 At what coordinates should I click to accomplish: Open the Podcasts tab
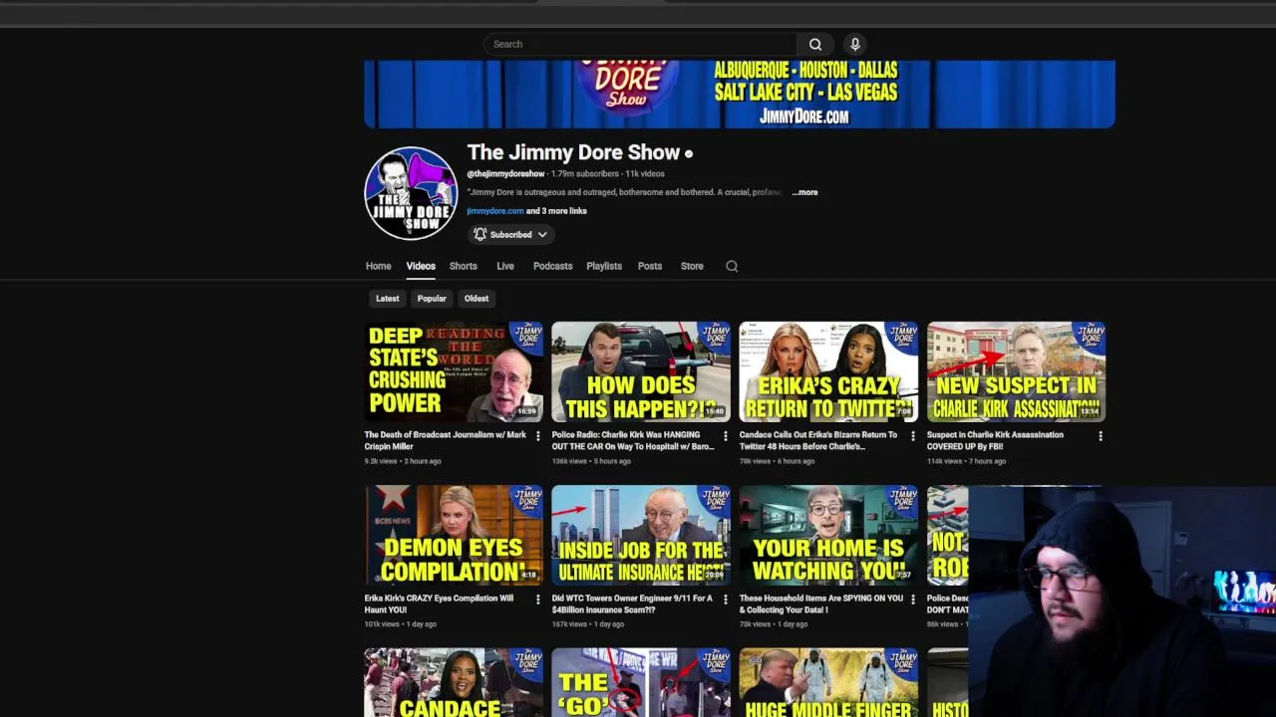[x=552, y=266]
